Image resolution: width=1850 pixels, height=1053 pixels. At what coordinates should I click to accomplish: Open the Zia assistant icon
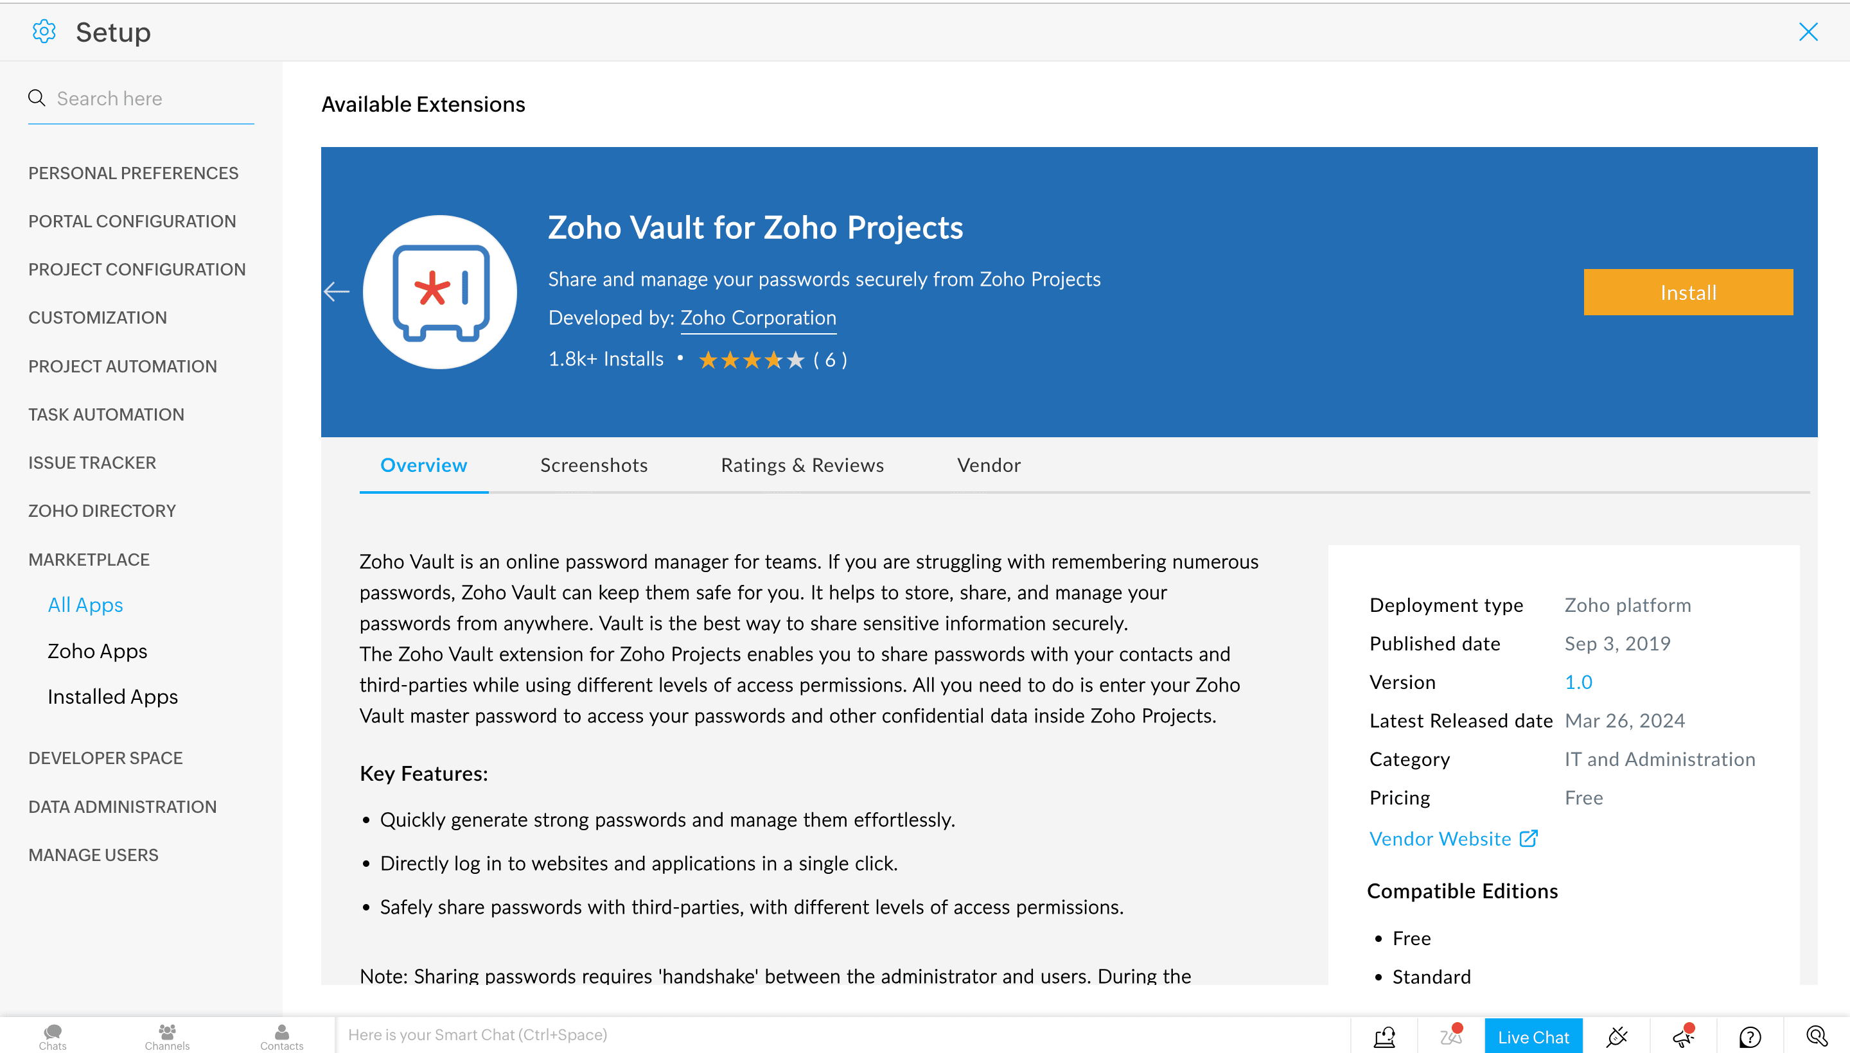(1451, 1036)
